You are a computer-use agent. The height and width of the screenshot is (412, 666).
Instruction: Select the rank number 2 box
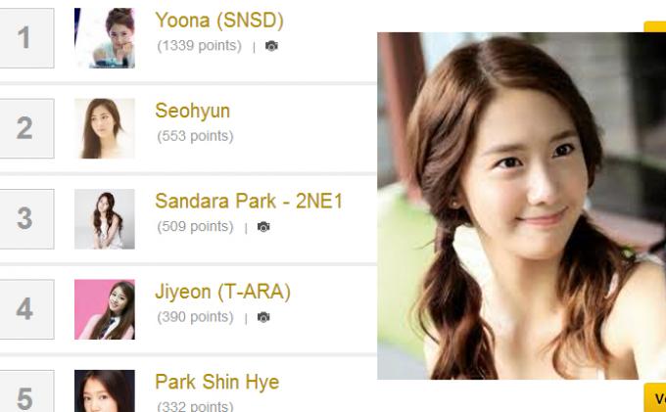(26, 128)
